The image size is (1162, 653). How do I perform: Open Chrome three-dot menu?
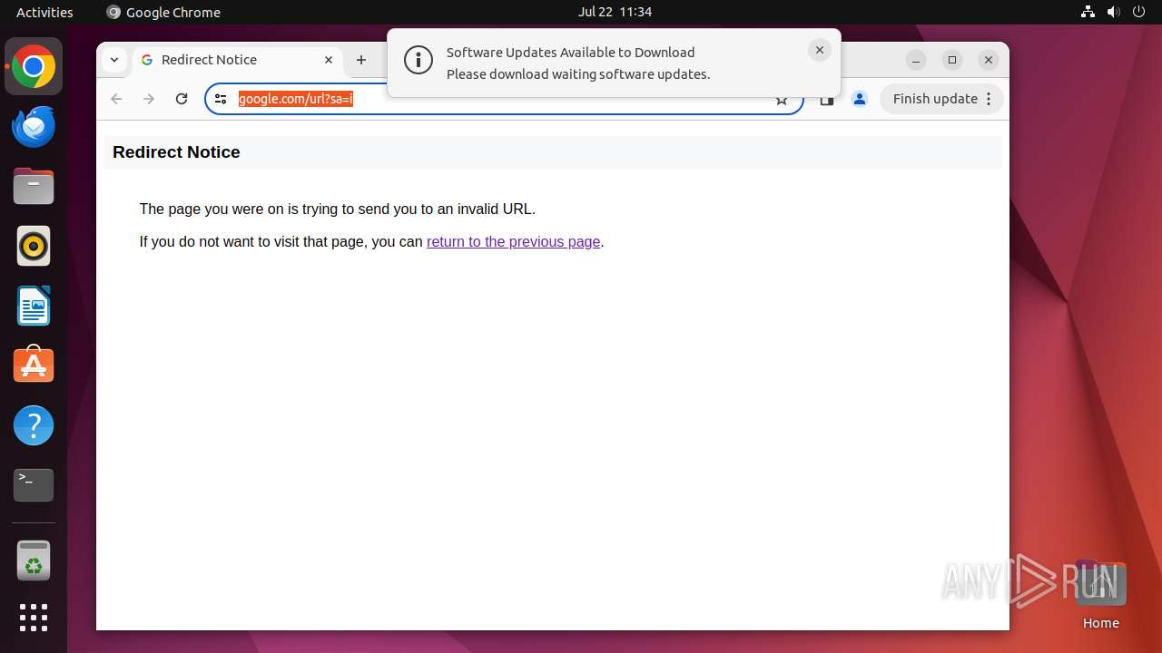click(989, 99)
